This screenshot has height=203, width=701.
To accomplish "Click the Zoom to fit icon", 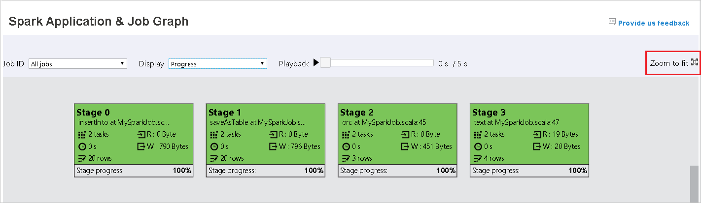I will (x=695, y=62).
